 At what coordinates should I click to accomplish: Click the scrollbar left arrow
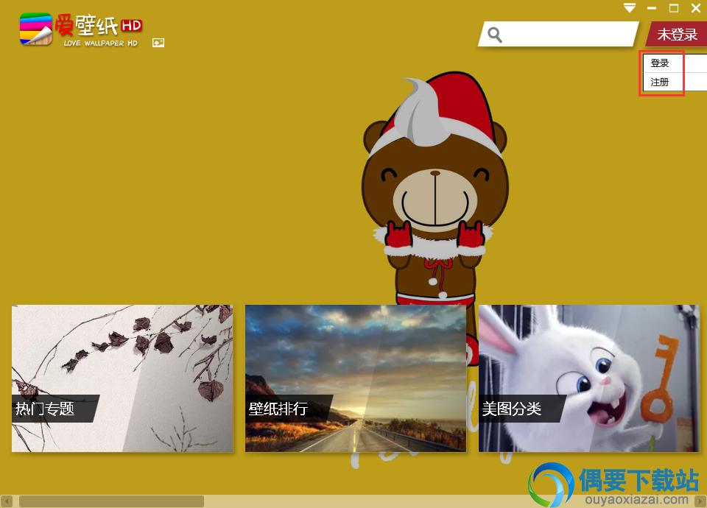coord(7,501)
